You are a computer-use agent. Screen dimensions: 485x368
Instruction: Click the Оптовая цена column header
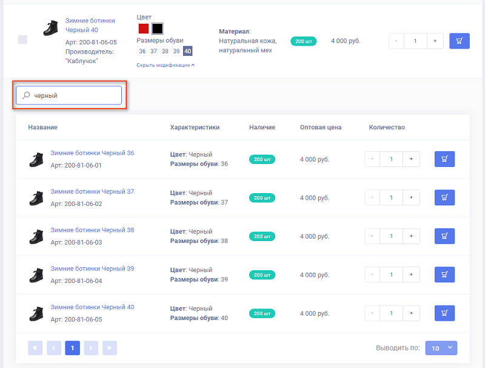click(321, 128)
